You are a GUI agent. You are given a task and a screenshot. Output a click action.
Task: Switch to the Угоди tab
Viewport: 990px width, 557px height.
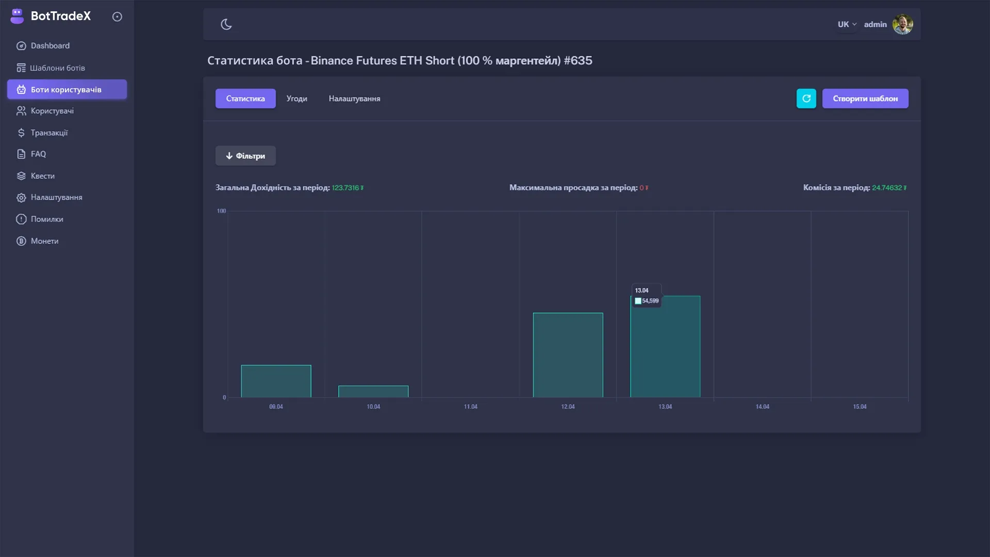(x=297, y=98)
